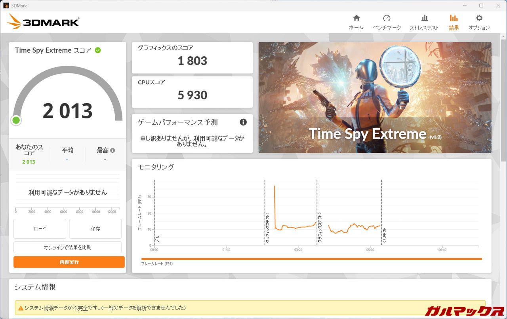Go to ホーム (Home) tab
Screen dimensions: 507x319
tap(356, 22)
